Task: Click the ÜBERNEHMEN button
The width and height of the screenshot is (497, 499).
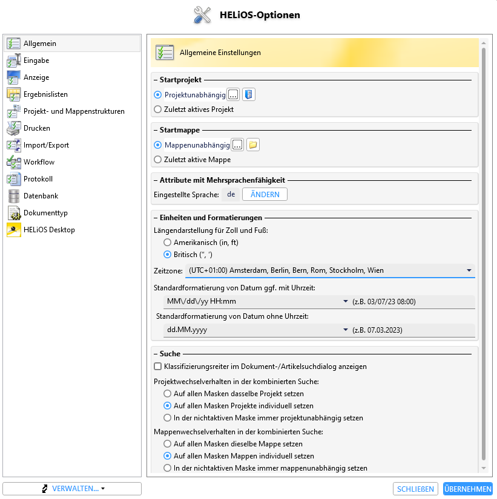Action: click(468, 489)
